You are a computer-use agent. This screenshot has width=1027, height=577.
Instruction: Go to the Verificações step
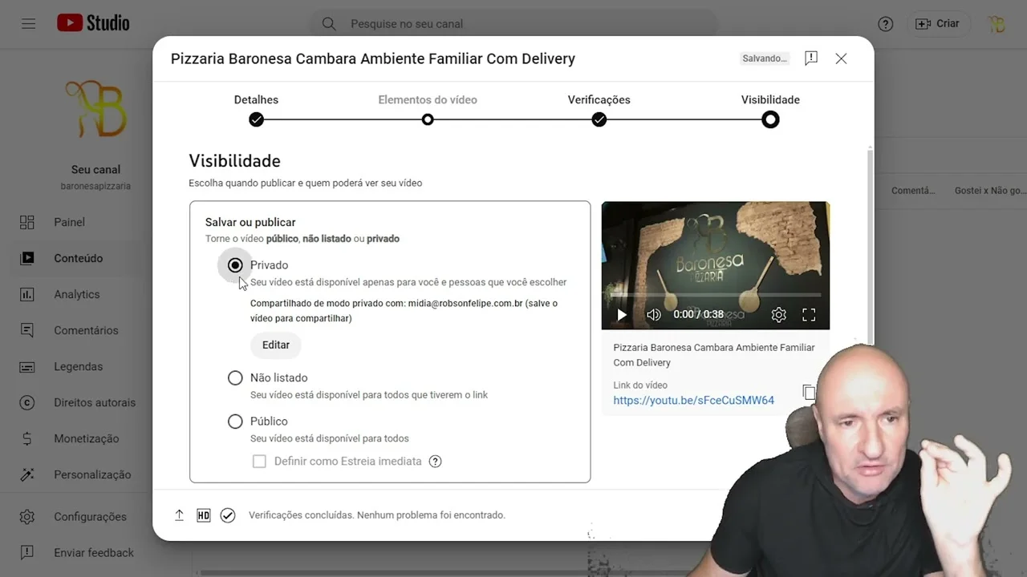(x=599, y=110)
